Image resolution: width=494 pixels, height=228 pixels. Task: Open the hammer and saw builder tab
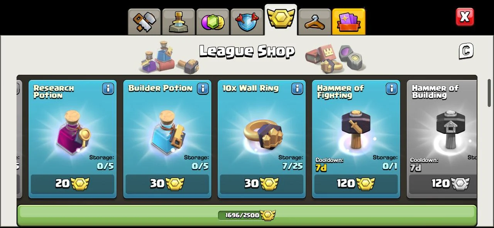[144, 22]
